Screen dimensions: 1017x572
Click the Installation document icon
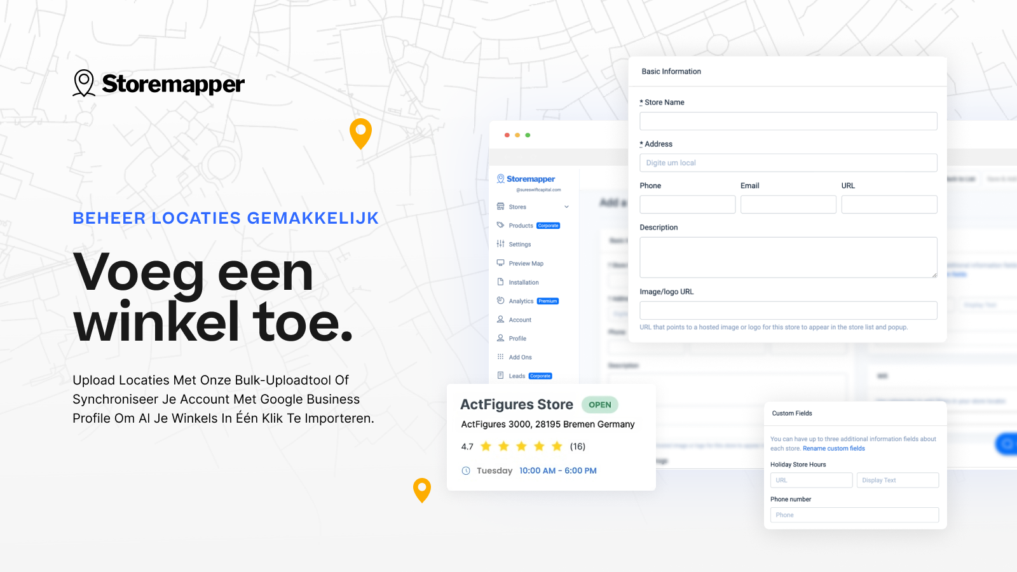pyautogui.click(x=500, y=282)
